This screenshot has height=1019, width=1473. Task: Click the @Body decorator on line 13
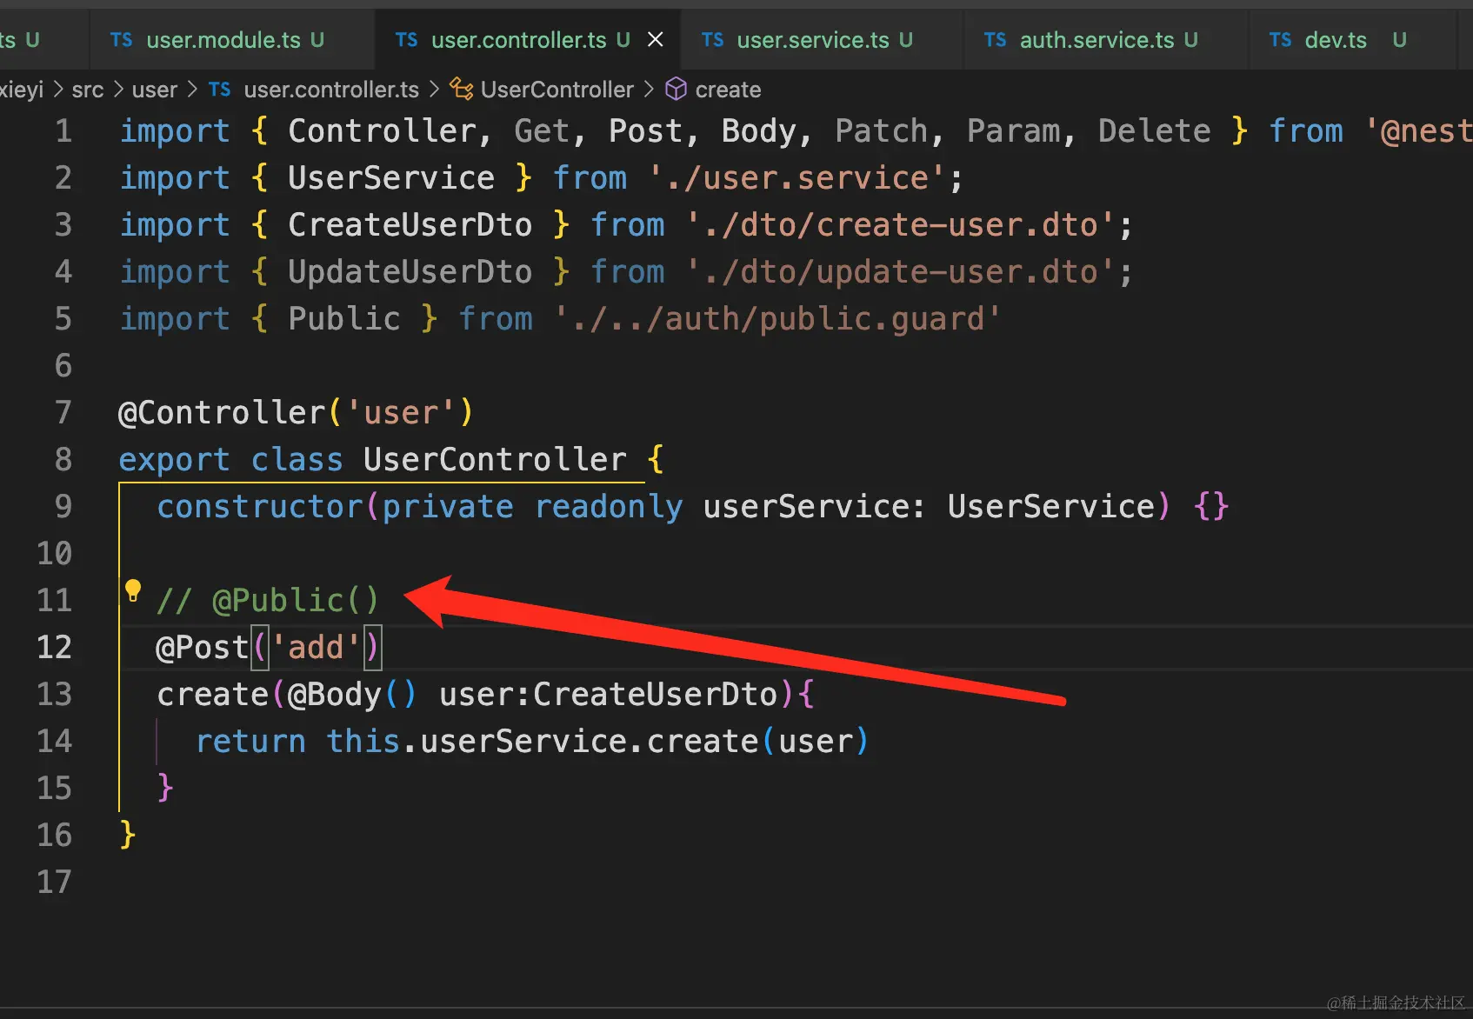[335, 695]
